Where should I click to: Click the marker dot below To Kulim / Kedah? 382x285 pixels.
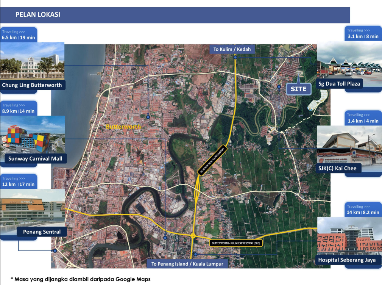[x=235, y=58]
